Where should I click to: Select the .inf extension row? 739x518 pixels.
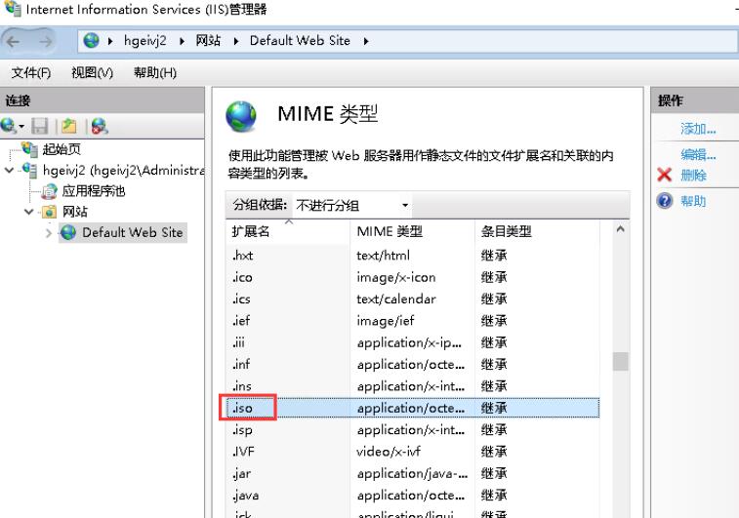[x=412, y=364]
